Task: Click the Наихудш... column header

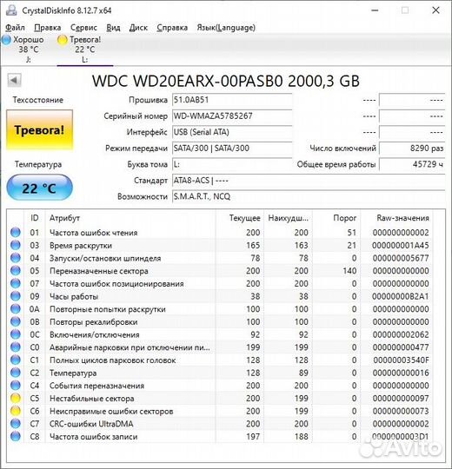Action: point(288,218)
